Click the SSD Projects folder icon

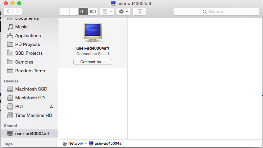(x=10, y=53)
